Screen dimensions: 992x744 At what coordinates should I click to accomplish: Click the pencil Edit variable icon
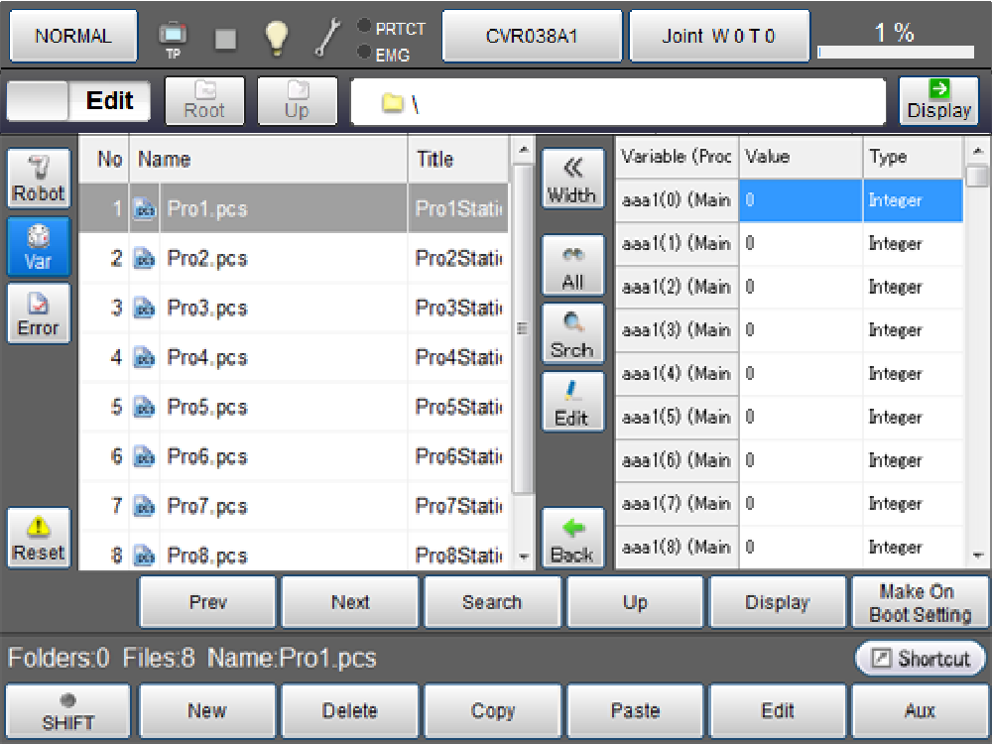(571, 403)
